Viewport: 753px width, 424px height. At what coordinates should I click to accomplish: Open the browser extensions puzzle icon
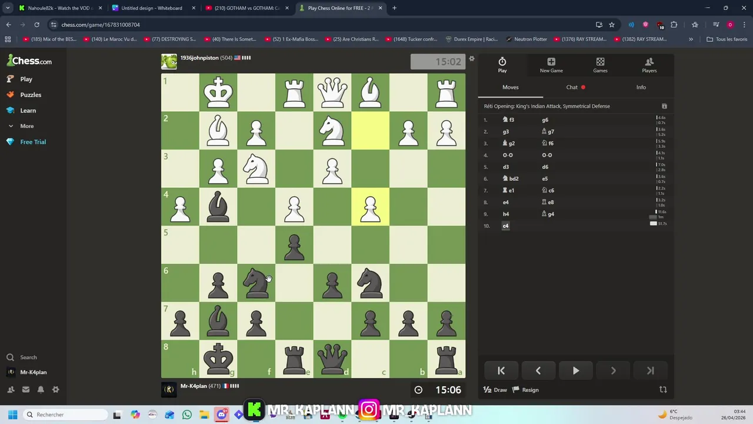pos(674,25)
